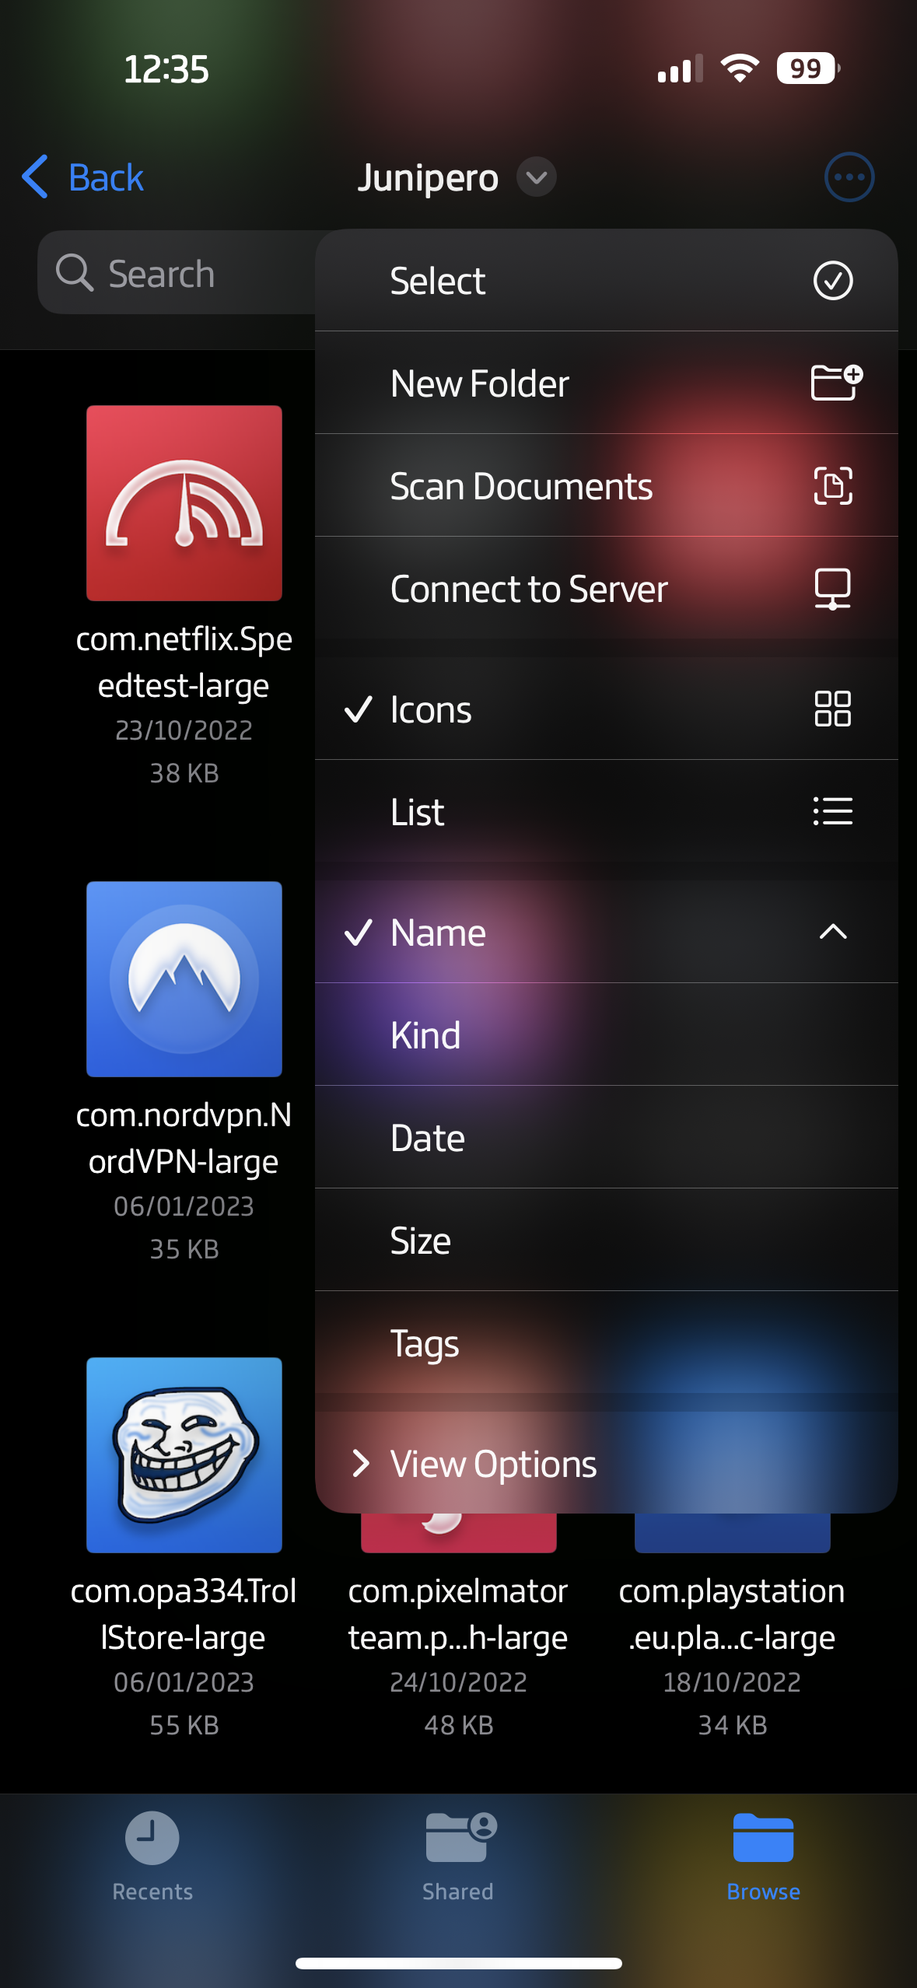This screenshot has width=917, height=1988.
Task: Go Back to previous folder
Action: (x=82, y=177)
